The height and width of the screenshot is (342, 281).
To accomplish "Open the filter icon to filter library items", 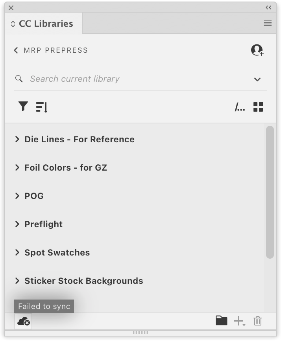I will 23,106.
